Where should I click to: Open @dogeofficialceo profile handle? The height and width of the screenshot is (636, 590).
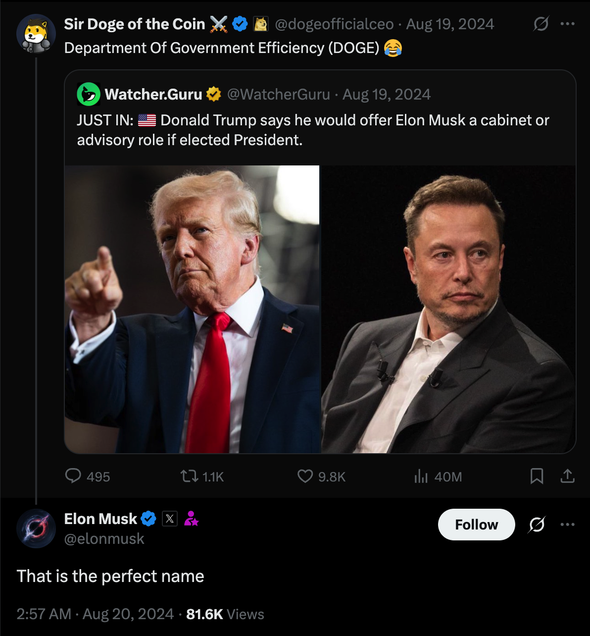coord(334,24)
